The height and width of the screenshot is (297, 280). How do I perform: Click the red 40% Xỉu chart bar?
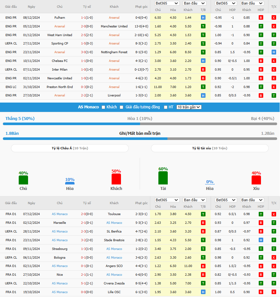point(256,180)
